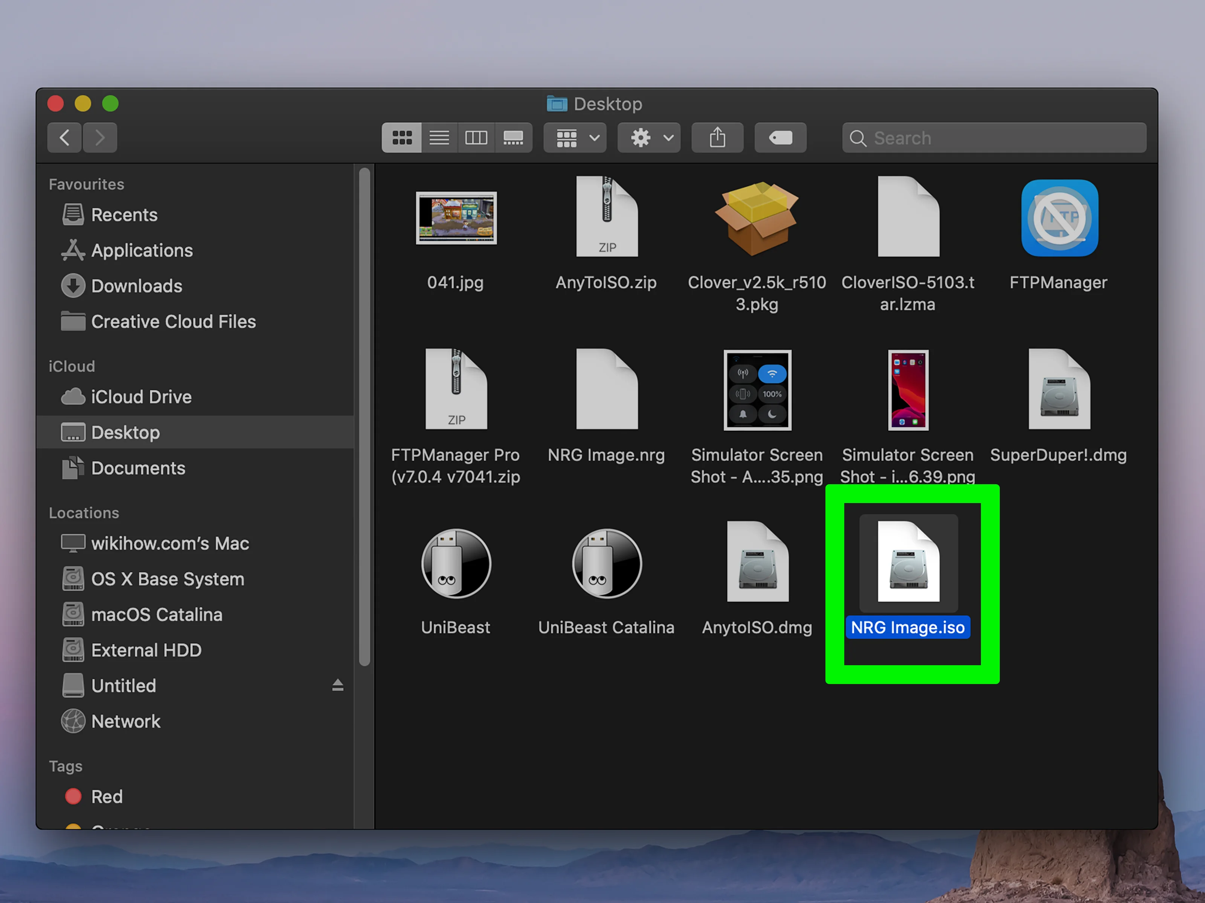Click the Share toolbar button

pos(717,138)
